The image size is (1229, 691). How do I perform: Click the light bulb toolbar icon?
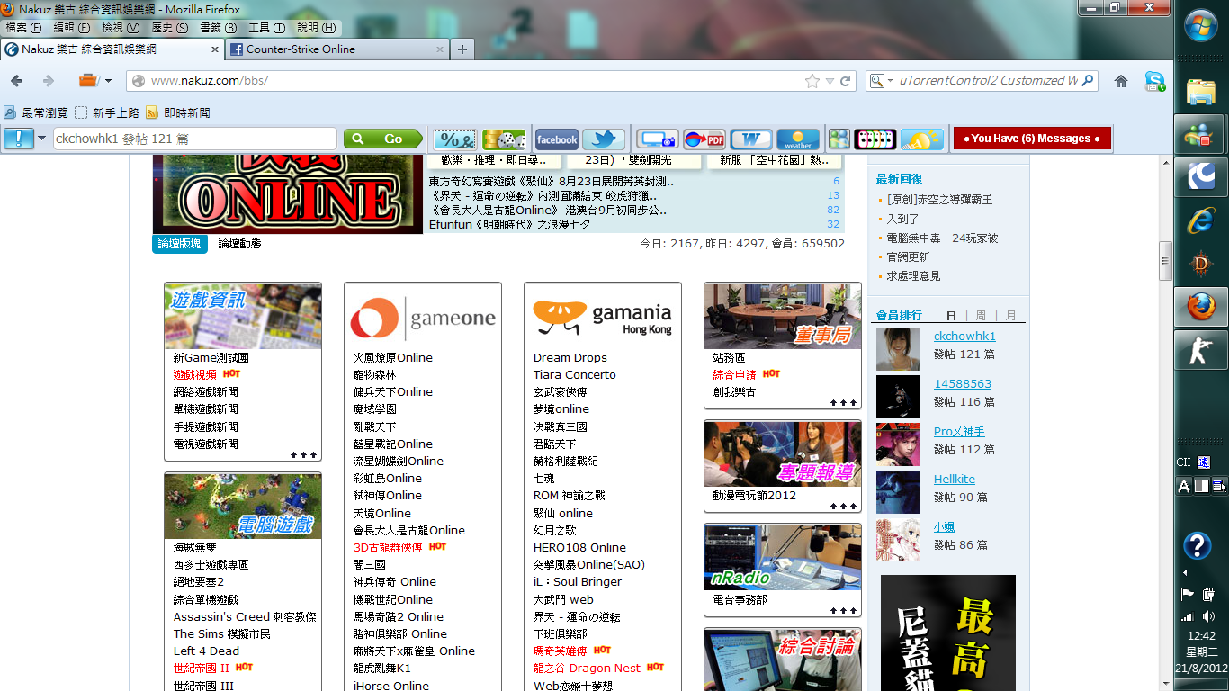point(922,139)
